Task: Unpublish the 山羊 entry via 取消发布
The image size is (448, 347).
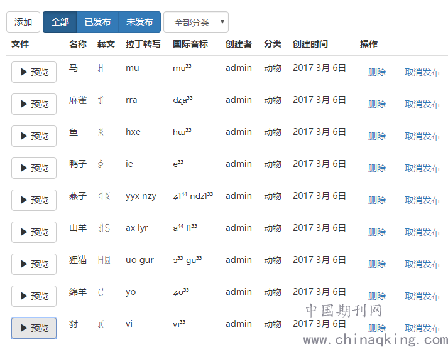Action: (x=422, y=232)
